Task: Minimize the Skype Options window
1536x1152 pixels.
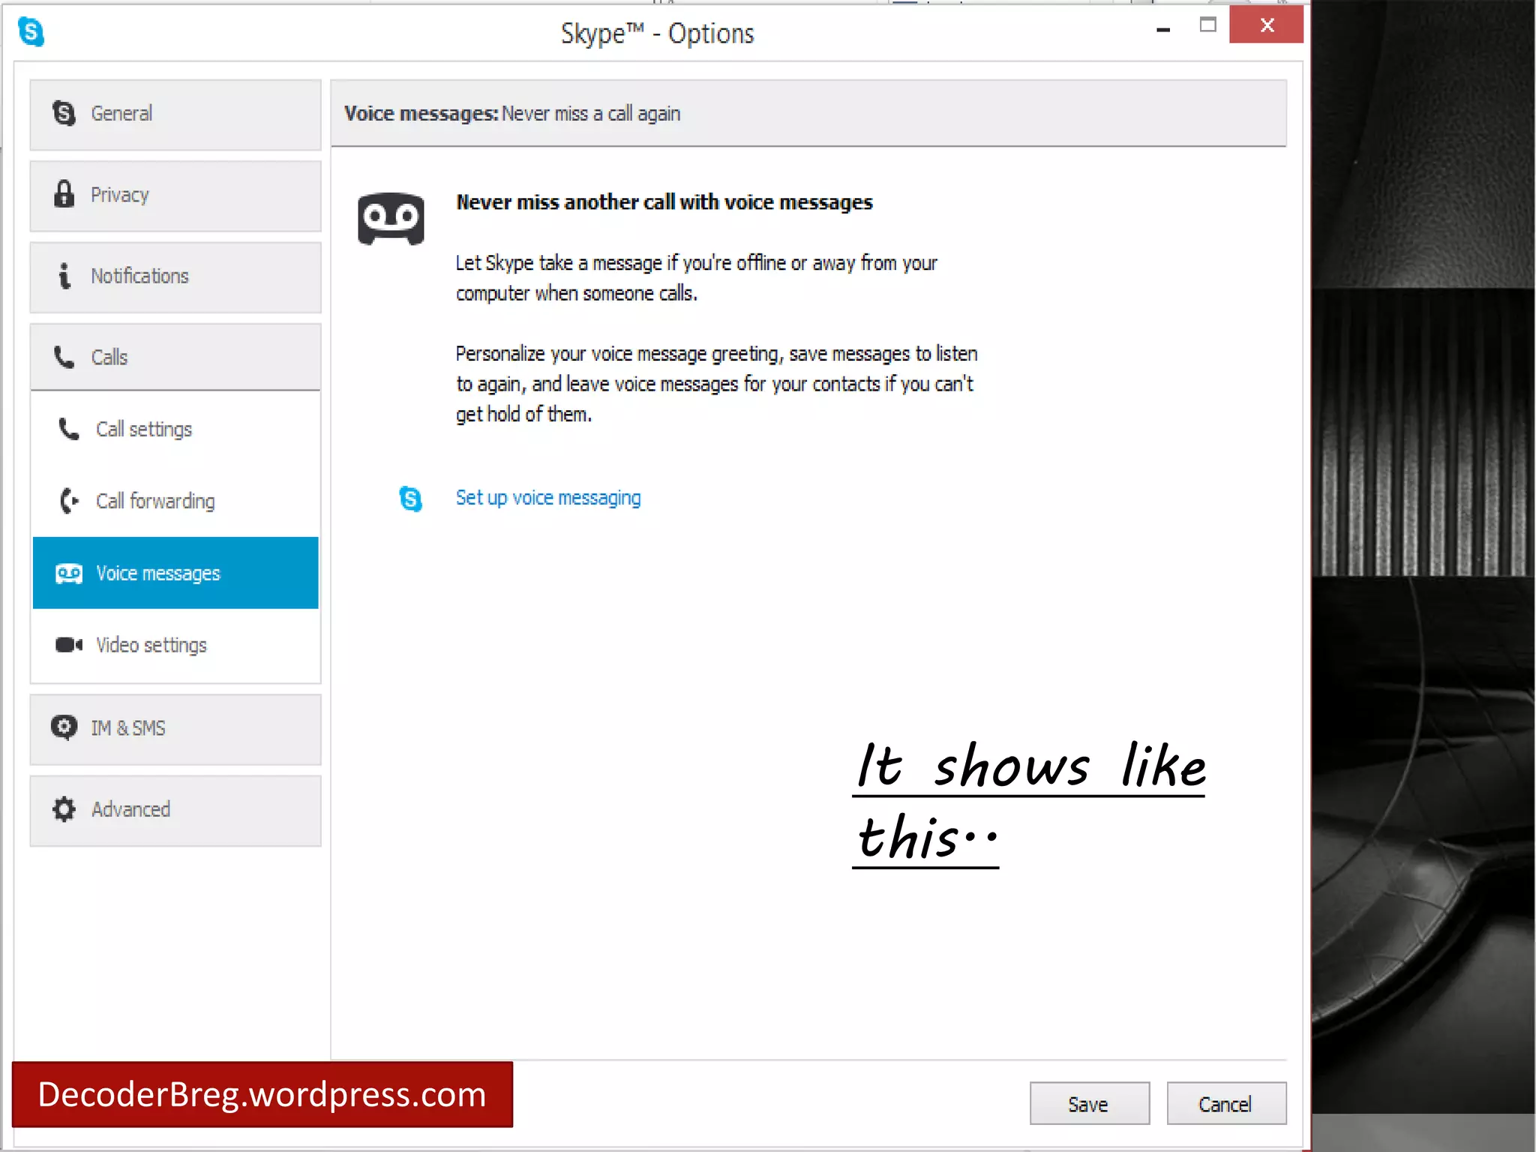Action: coord(1163,28)
